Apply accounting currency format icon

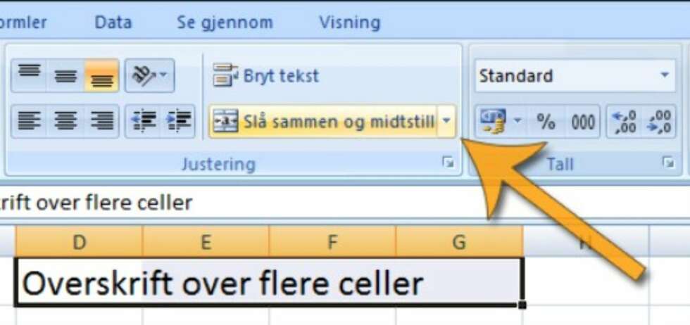(x=493, y=121)
